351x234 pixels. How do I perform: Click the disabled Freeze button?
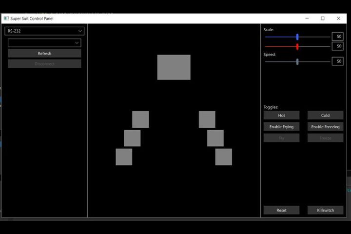[325, 138]
